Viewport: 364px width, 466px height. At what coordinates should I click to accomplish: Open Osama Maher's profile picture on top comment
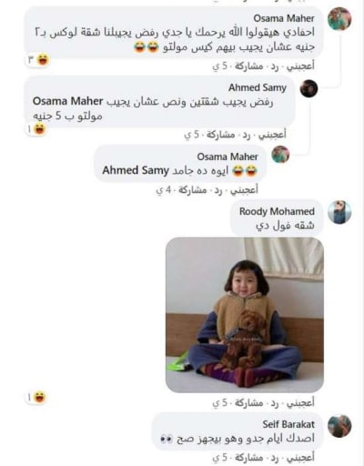pyautogui.click(x=339, y=19)
